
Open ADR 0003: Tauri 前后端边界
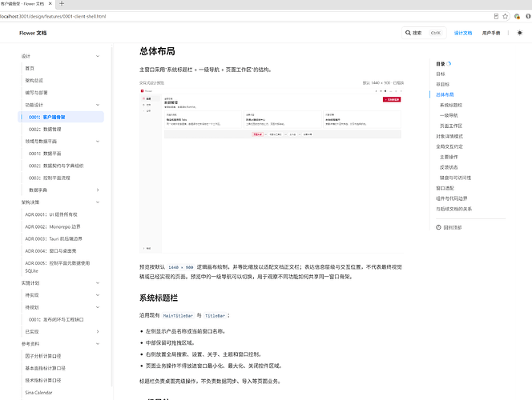pyautogui.click(x=54, y=238)
